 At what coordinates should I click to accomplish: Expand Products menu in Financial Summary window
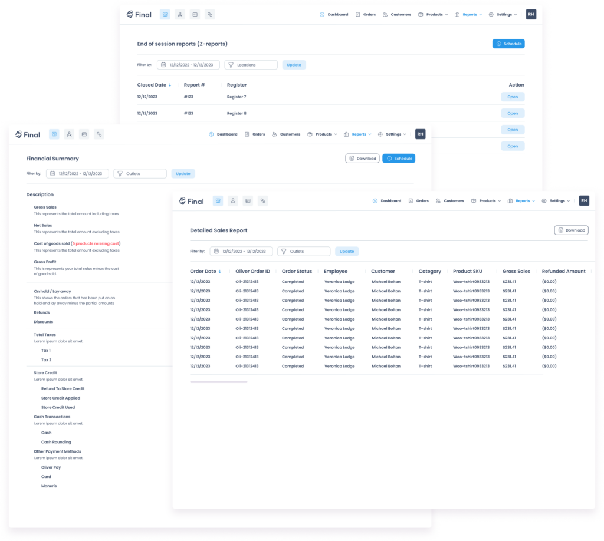point(323,134)
